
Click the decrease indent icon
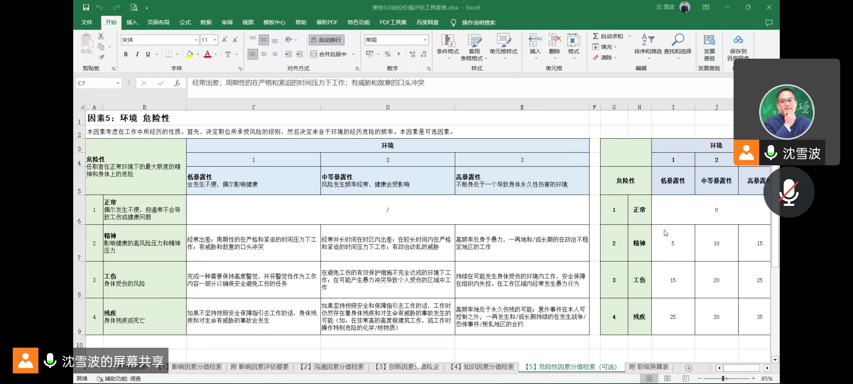click(x=288, y=54)
